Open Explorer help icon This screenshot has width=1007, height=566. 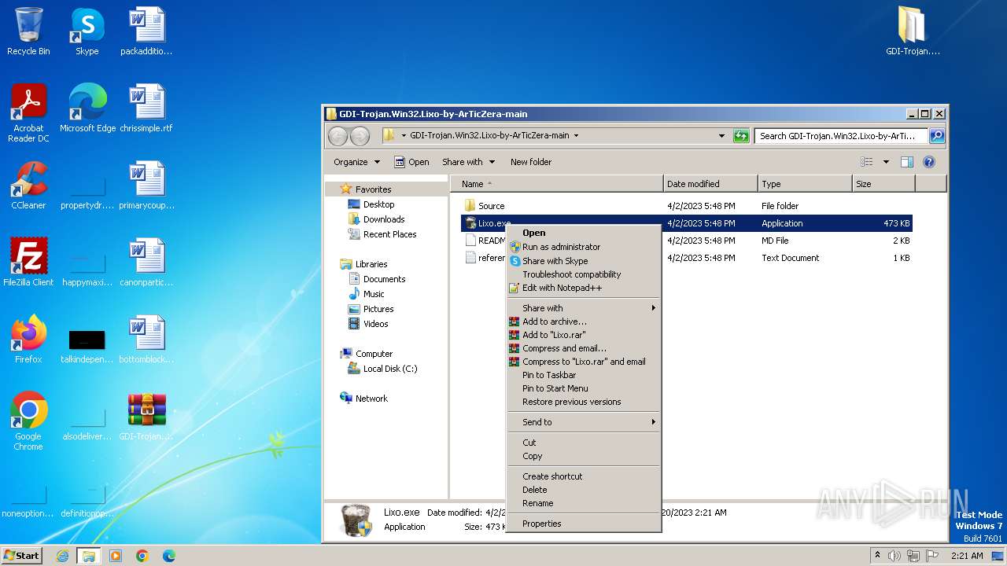coord(928,162)
